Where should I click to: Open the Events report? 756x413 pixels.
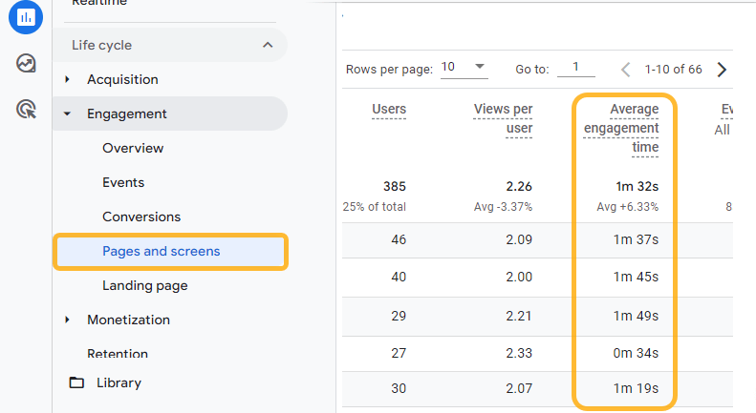(x=123, y=182)
